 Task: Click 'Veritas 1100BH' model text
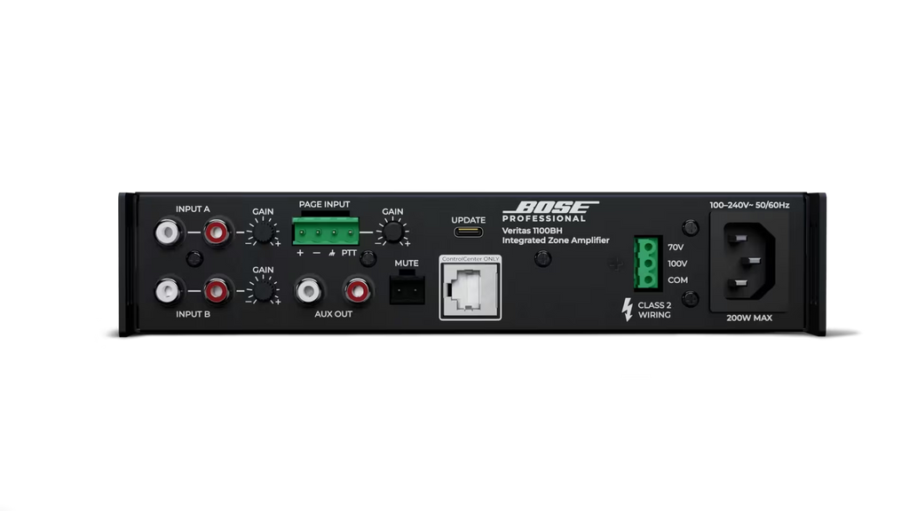point(533,231)
